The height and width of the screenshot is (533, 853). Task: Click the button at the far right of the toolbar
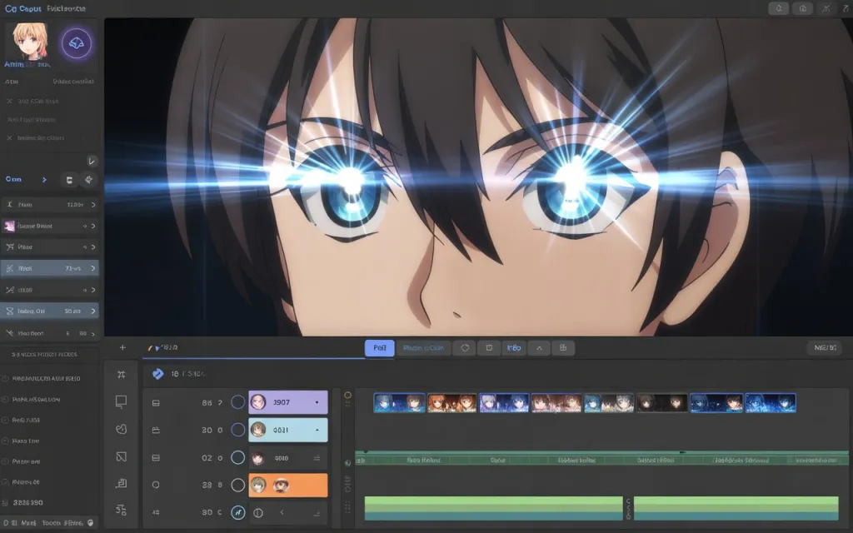(x=825, y=347)
